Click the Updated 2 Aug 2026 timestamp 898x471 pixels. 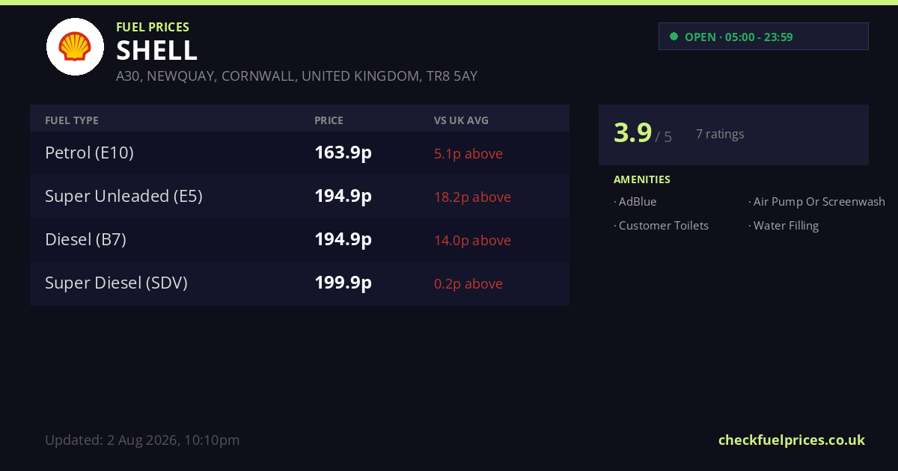point(142,440)
